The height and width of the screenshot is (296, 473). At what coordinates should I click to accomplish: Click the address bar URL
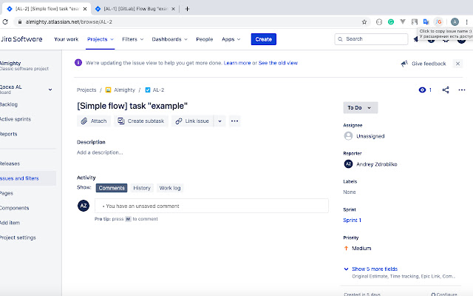pos(69,21)
